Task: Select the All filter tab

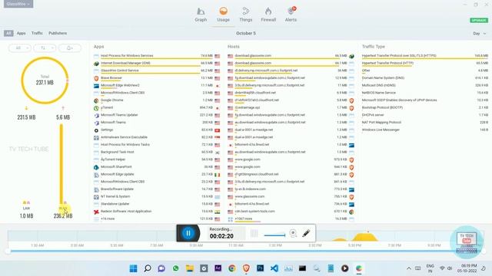Action: pyautogui.click(x=8, y=33)
